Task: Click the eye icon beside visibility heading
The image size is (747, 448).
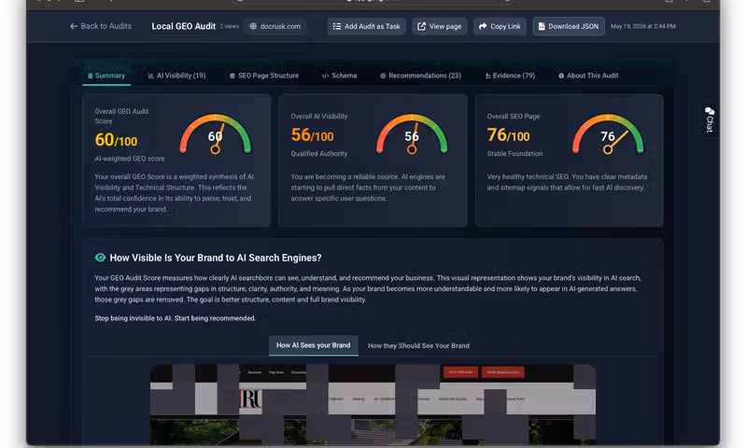Action: (x=100, y=258)
